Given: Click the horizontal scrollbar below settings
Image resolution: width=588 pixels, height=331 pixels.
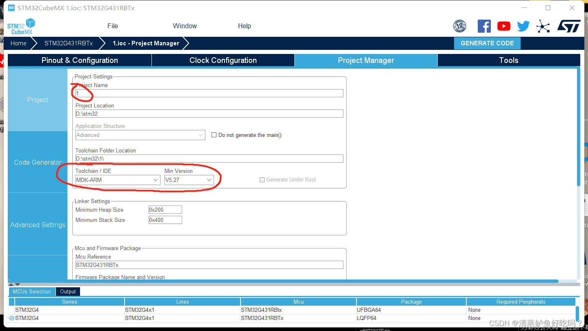Looking at the screenshot, I should point(283,281).
